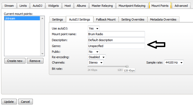Select the /stream mount point
The image size is (193, 109).
[22, 19]
